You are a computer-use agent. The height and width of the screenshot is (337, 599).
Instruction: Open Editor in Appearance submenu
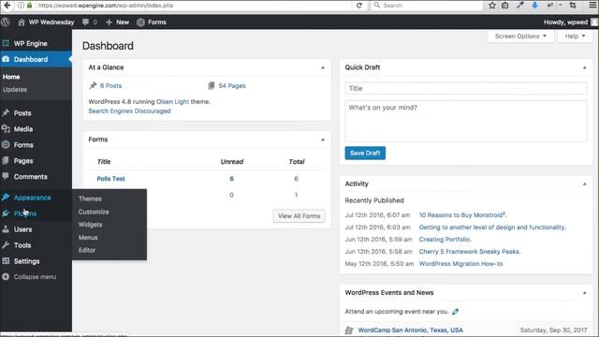(87, 250)
